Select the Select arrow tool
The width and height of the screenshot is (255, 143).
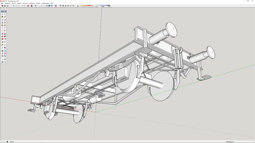[2, 14]
